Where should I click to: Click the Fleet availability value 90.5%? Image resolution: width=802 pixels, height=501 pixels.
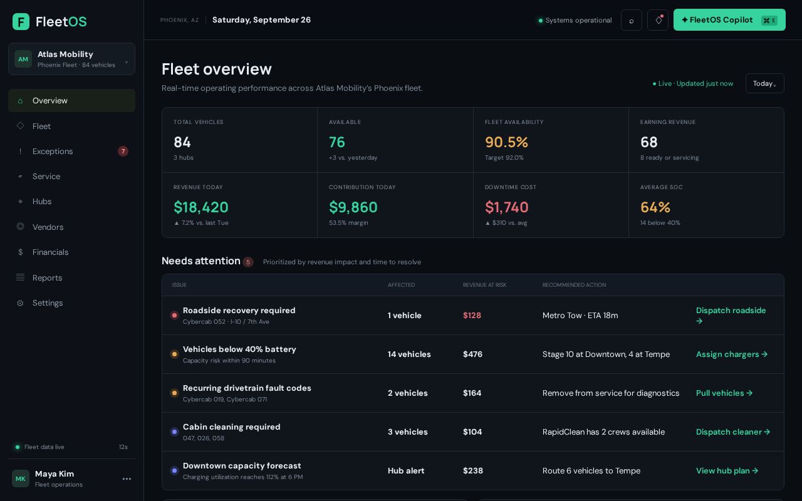pyautogui.click(x=506, y=142)
